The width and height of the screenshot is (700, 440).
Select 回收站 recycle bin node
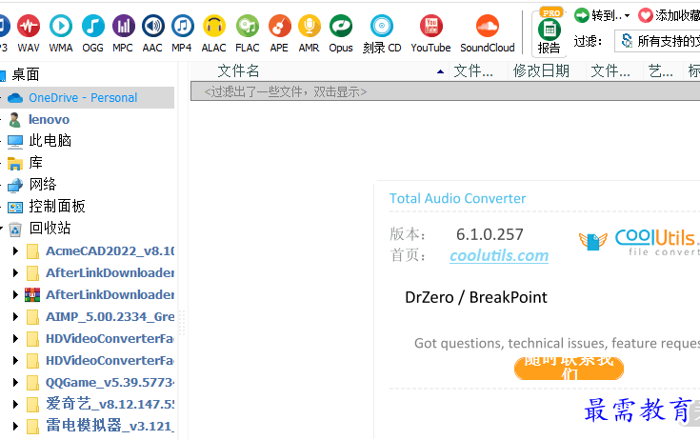click(50, 228)
